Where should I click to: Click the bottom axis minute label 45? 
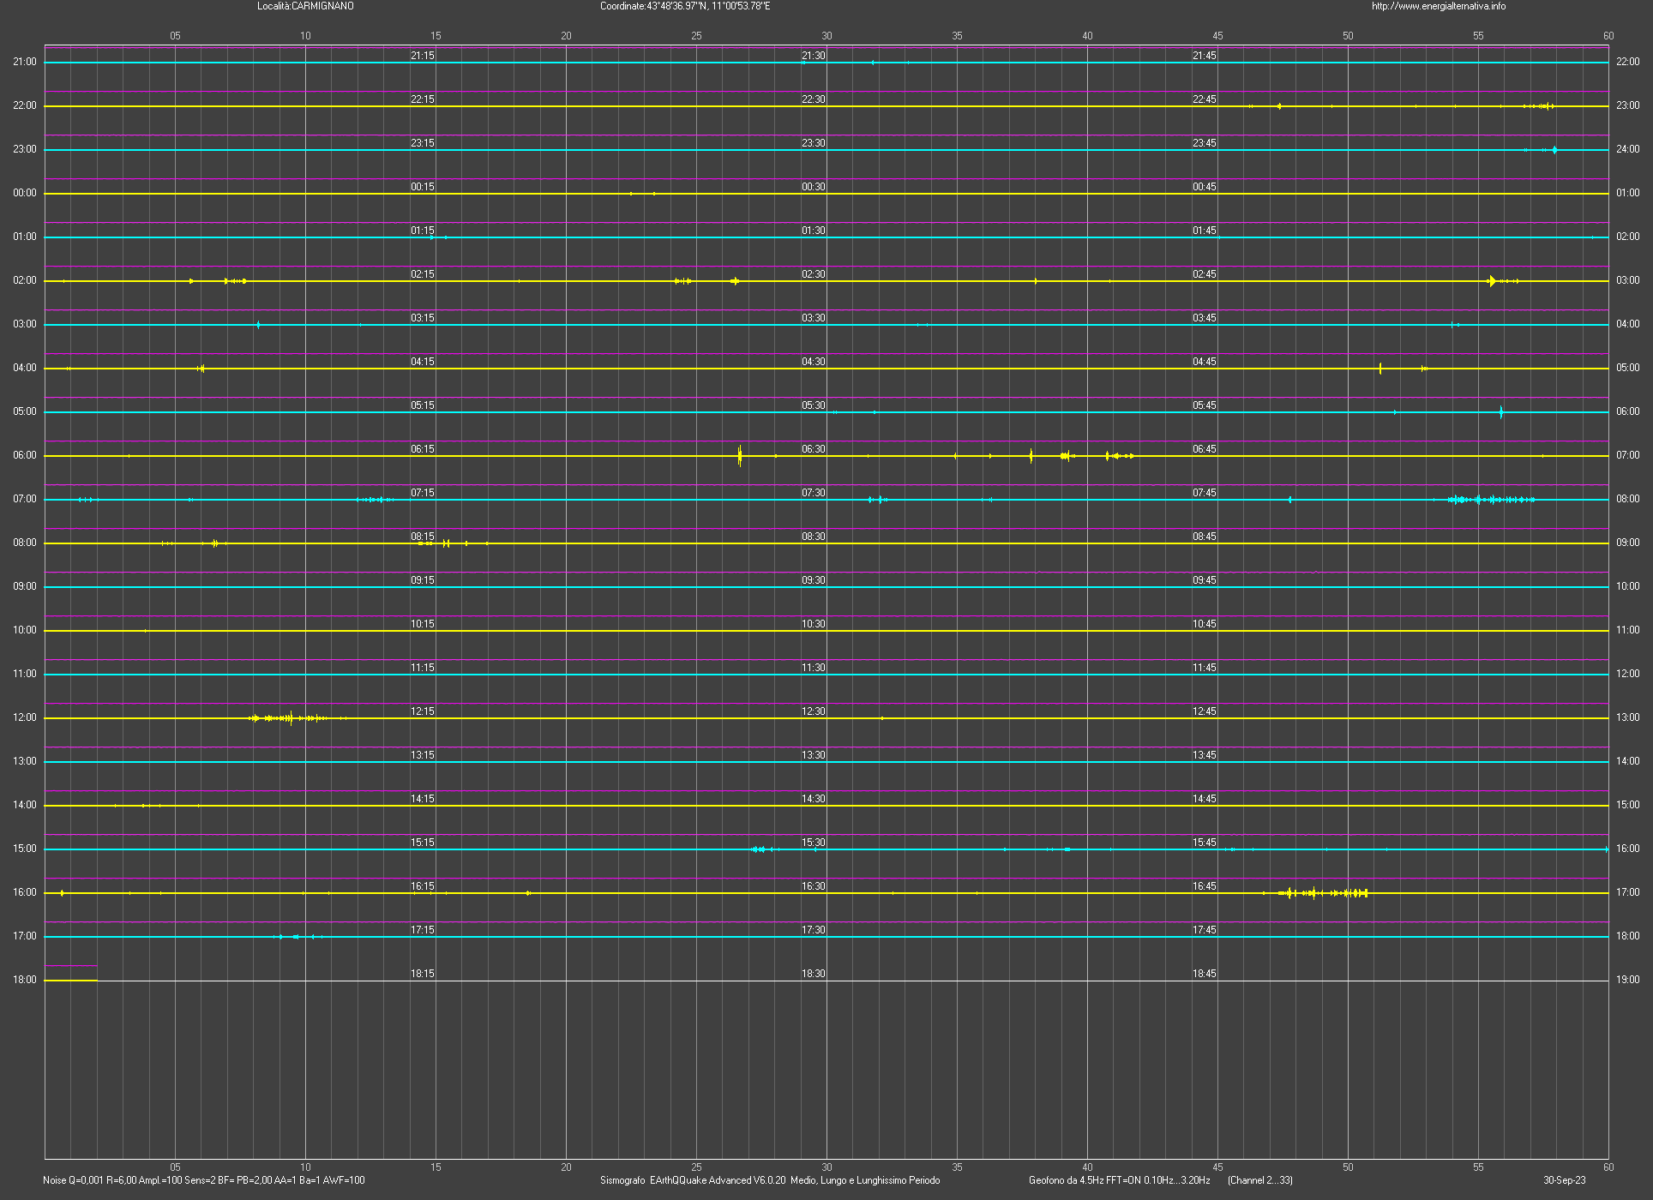(x=1217, y=1167)
